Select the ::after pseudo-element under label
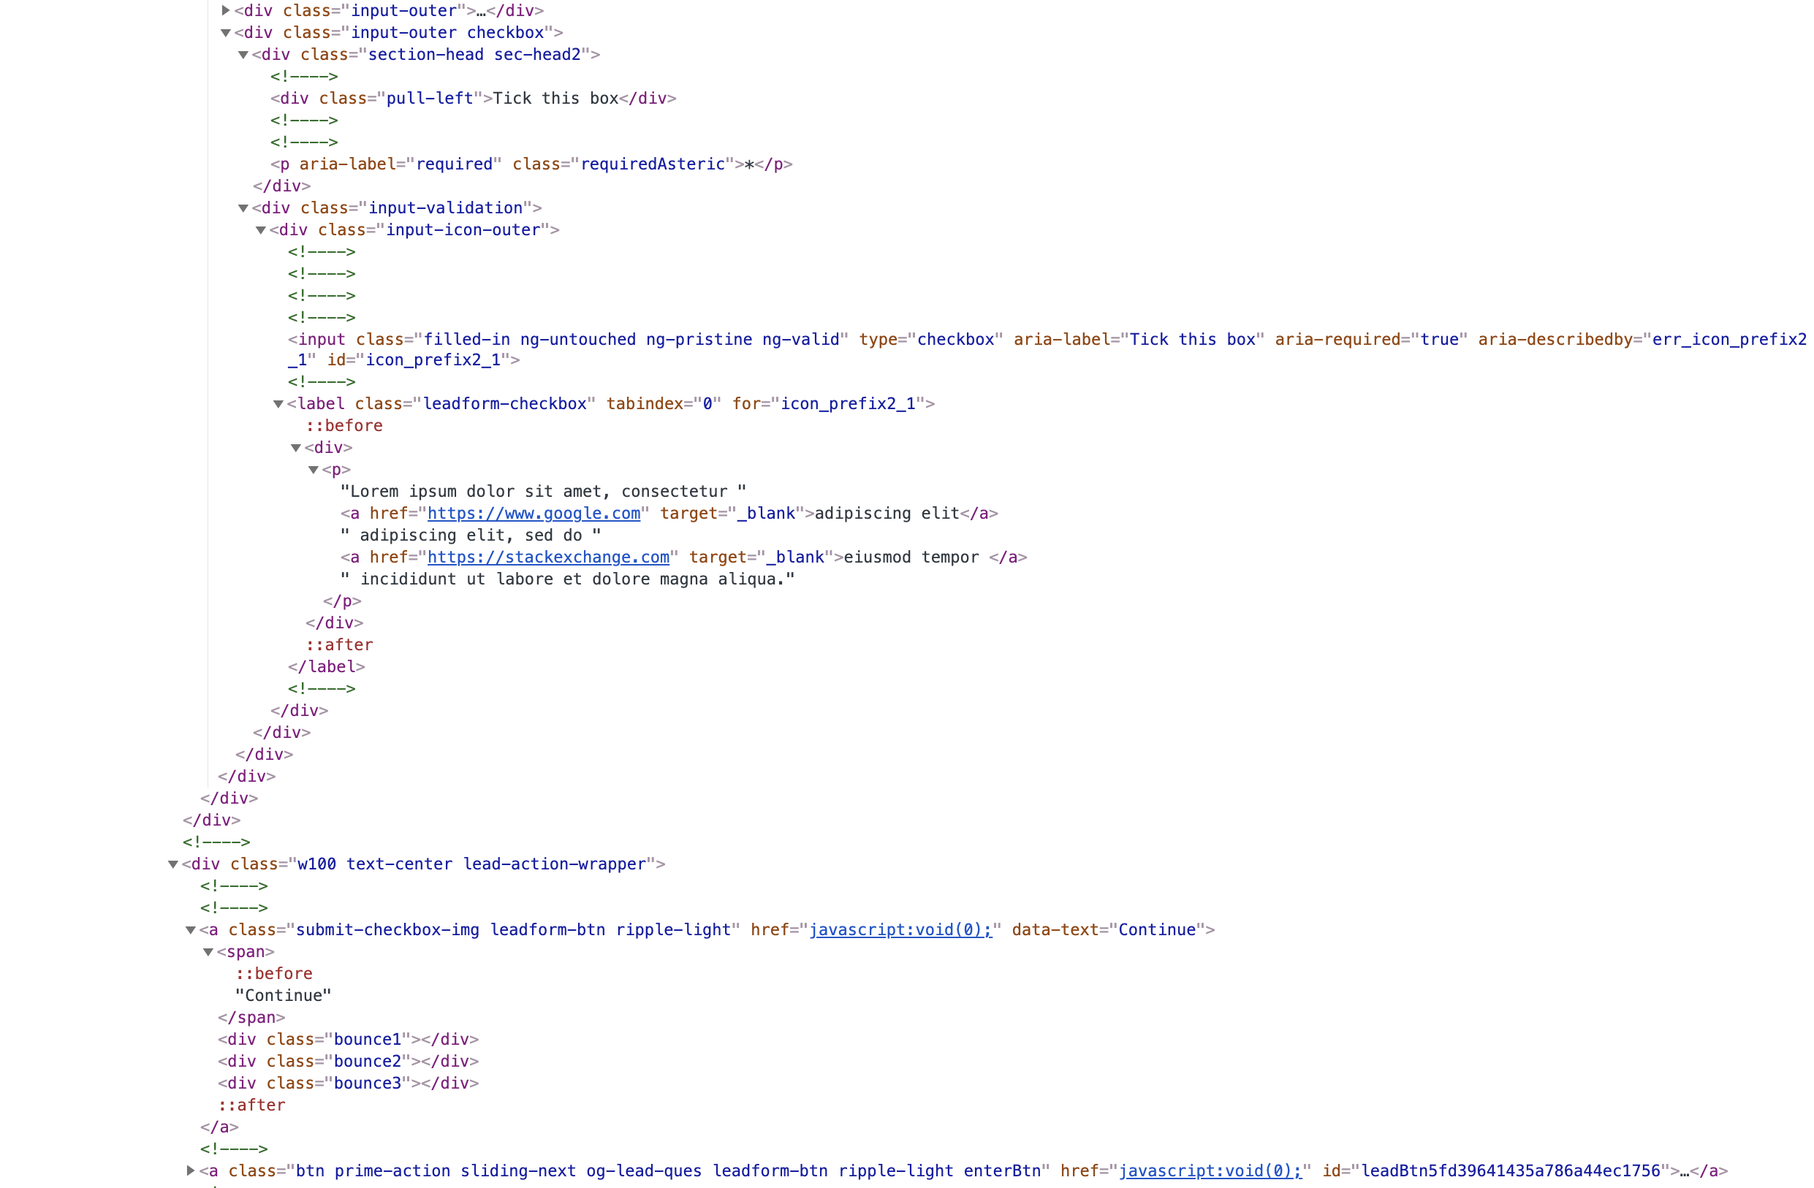Image resolution: width=1814 pixels, height=1188 pixels. coord(339,645)
